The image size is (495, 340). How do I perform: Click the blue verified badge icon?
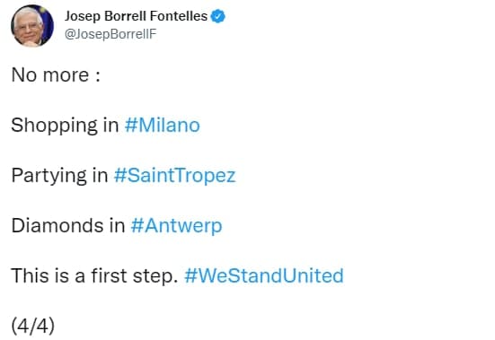point(217,16)
